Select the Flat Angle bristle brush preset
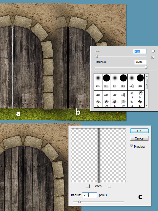Image resolution: width=158 pixels, height=211 pixels. coord(115,95)
